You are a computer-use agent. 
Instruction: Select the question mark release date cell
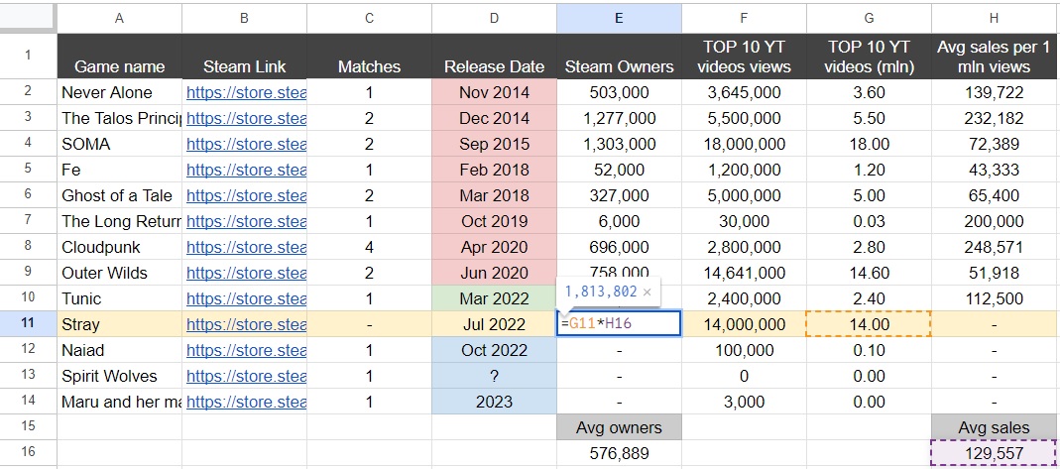(x=494, y=376)
